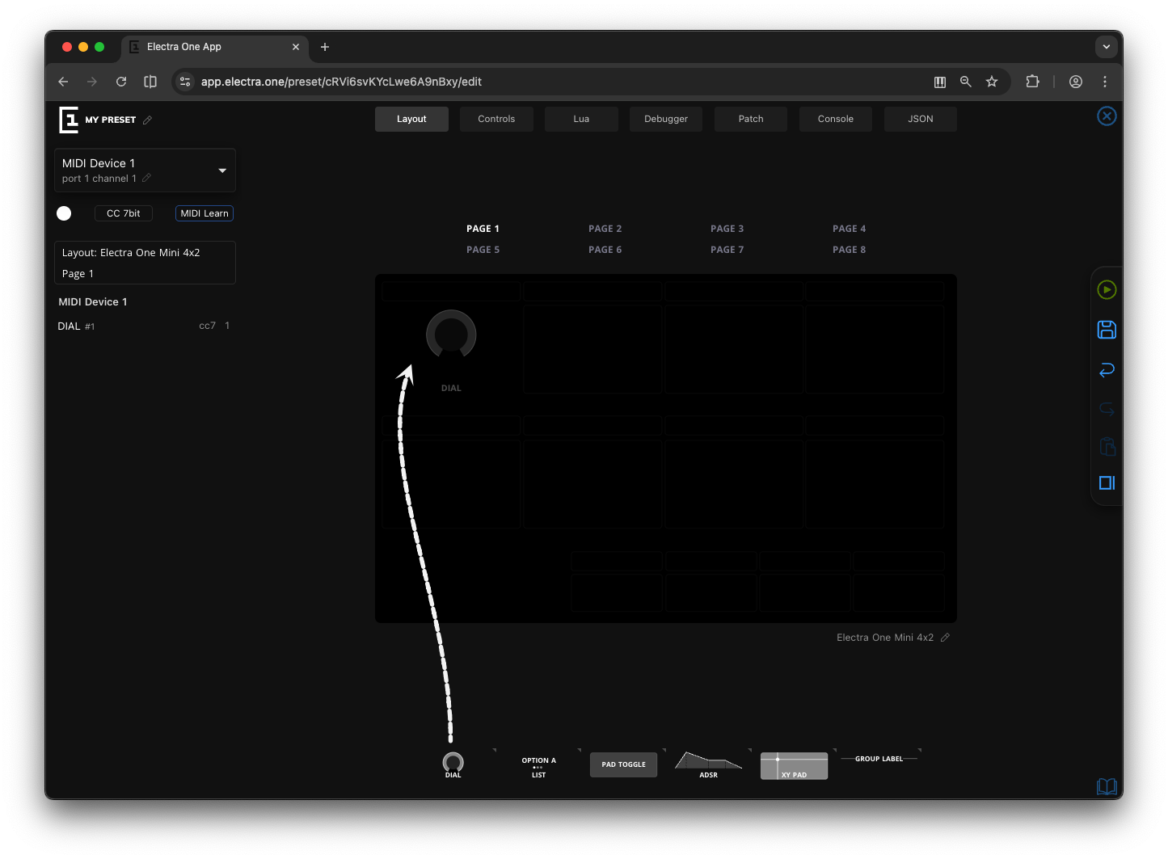Screen dimensions: 1168x859
Task: Enable MIDI Learn mode
Action: click(204, 213)
